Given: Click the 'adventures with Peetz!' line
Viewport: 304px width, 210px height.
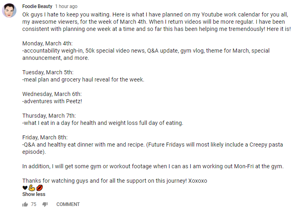Looking at the screenshot, I should pyautogui.click(x=52, y=101).
